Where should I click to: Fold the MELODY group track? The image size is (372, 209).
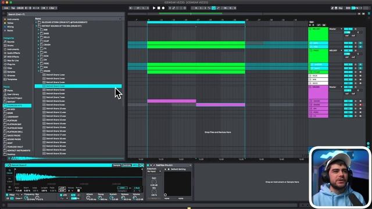(x=310, y=29)
